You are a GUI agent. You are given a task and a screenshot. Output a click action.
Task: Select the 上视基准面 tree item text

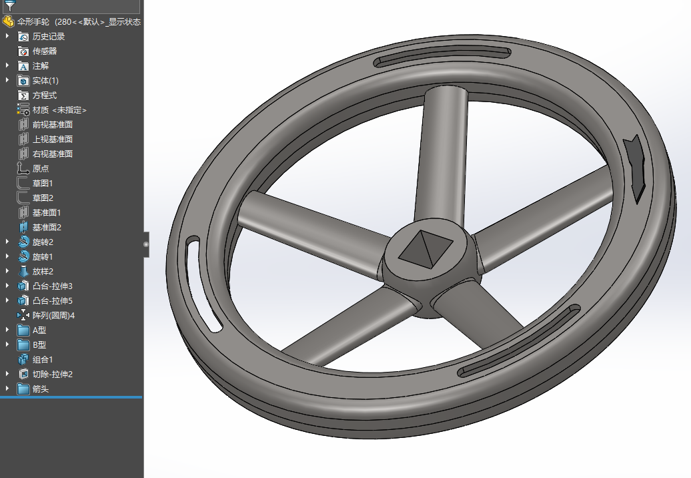(x=53, y=139)
